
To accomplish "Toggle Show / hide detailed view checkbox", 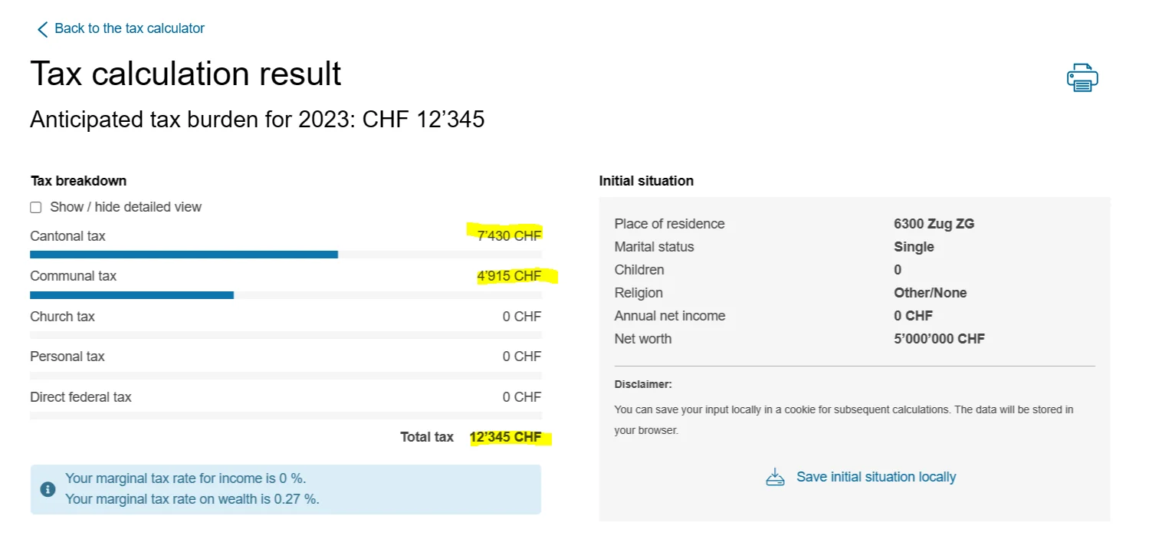I will point(36,207).
